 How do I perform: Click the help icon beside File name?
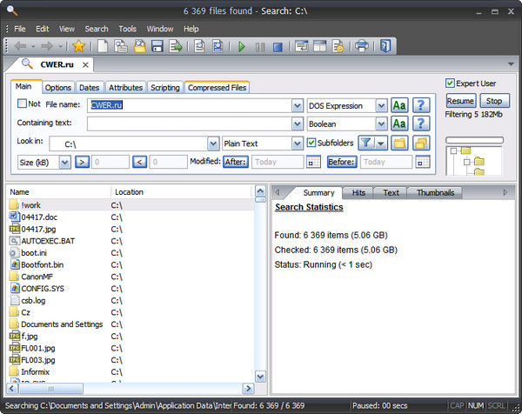(x=422, y=105)
